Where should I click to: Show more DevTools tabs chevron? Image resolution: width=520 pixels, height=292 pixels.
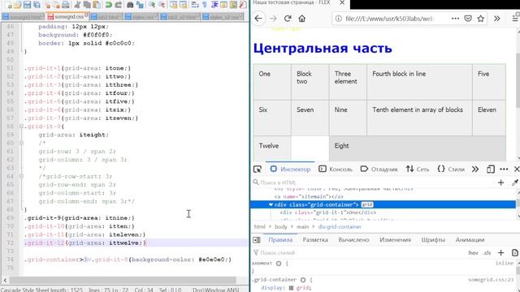click(x=475, y=170)
